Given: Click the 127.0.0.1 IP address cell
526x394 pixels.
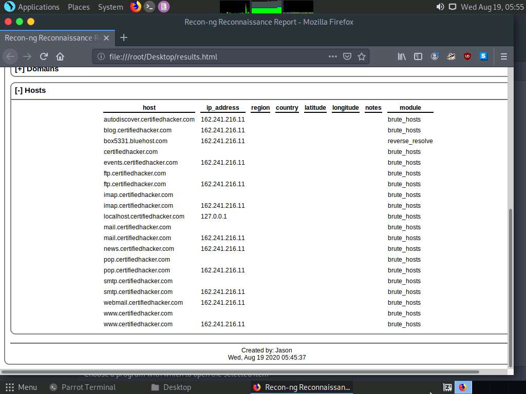Looking at the screenshot, I should 214,216.
